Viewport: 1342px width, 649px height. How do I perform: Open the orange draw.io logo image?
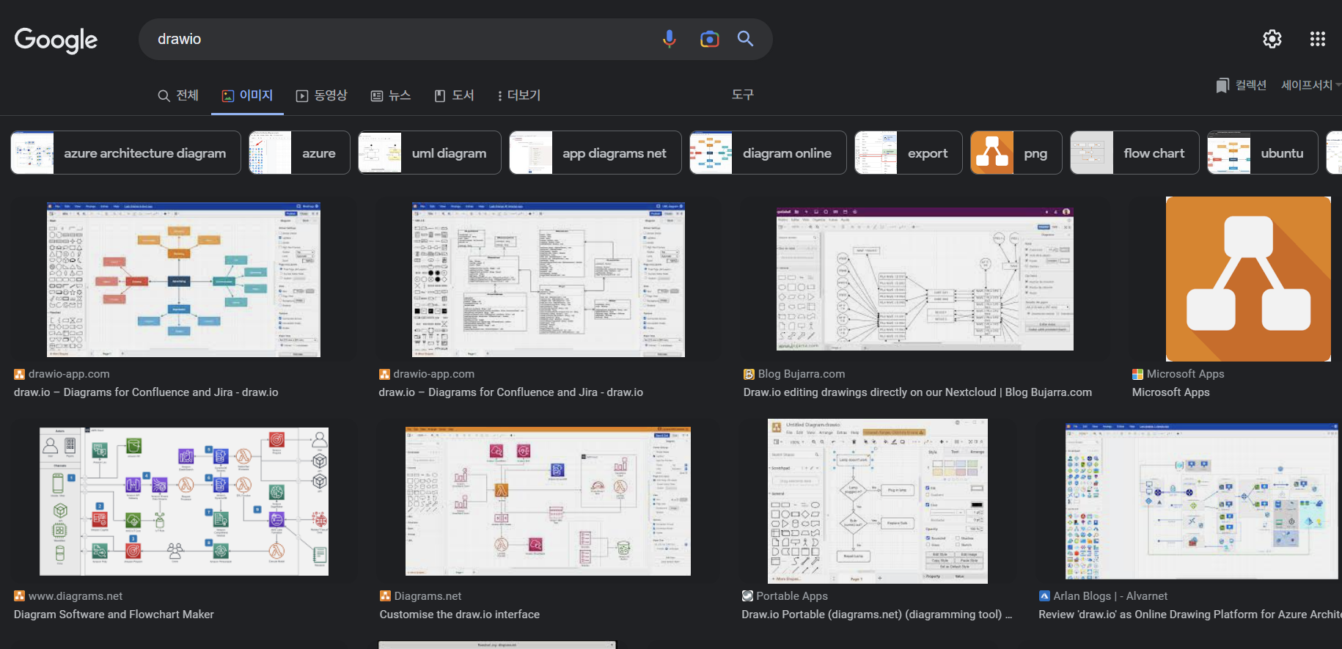tap(1248, 279)
